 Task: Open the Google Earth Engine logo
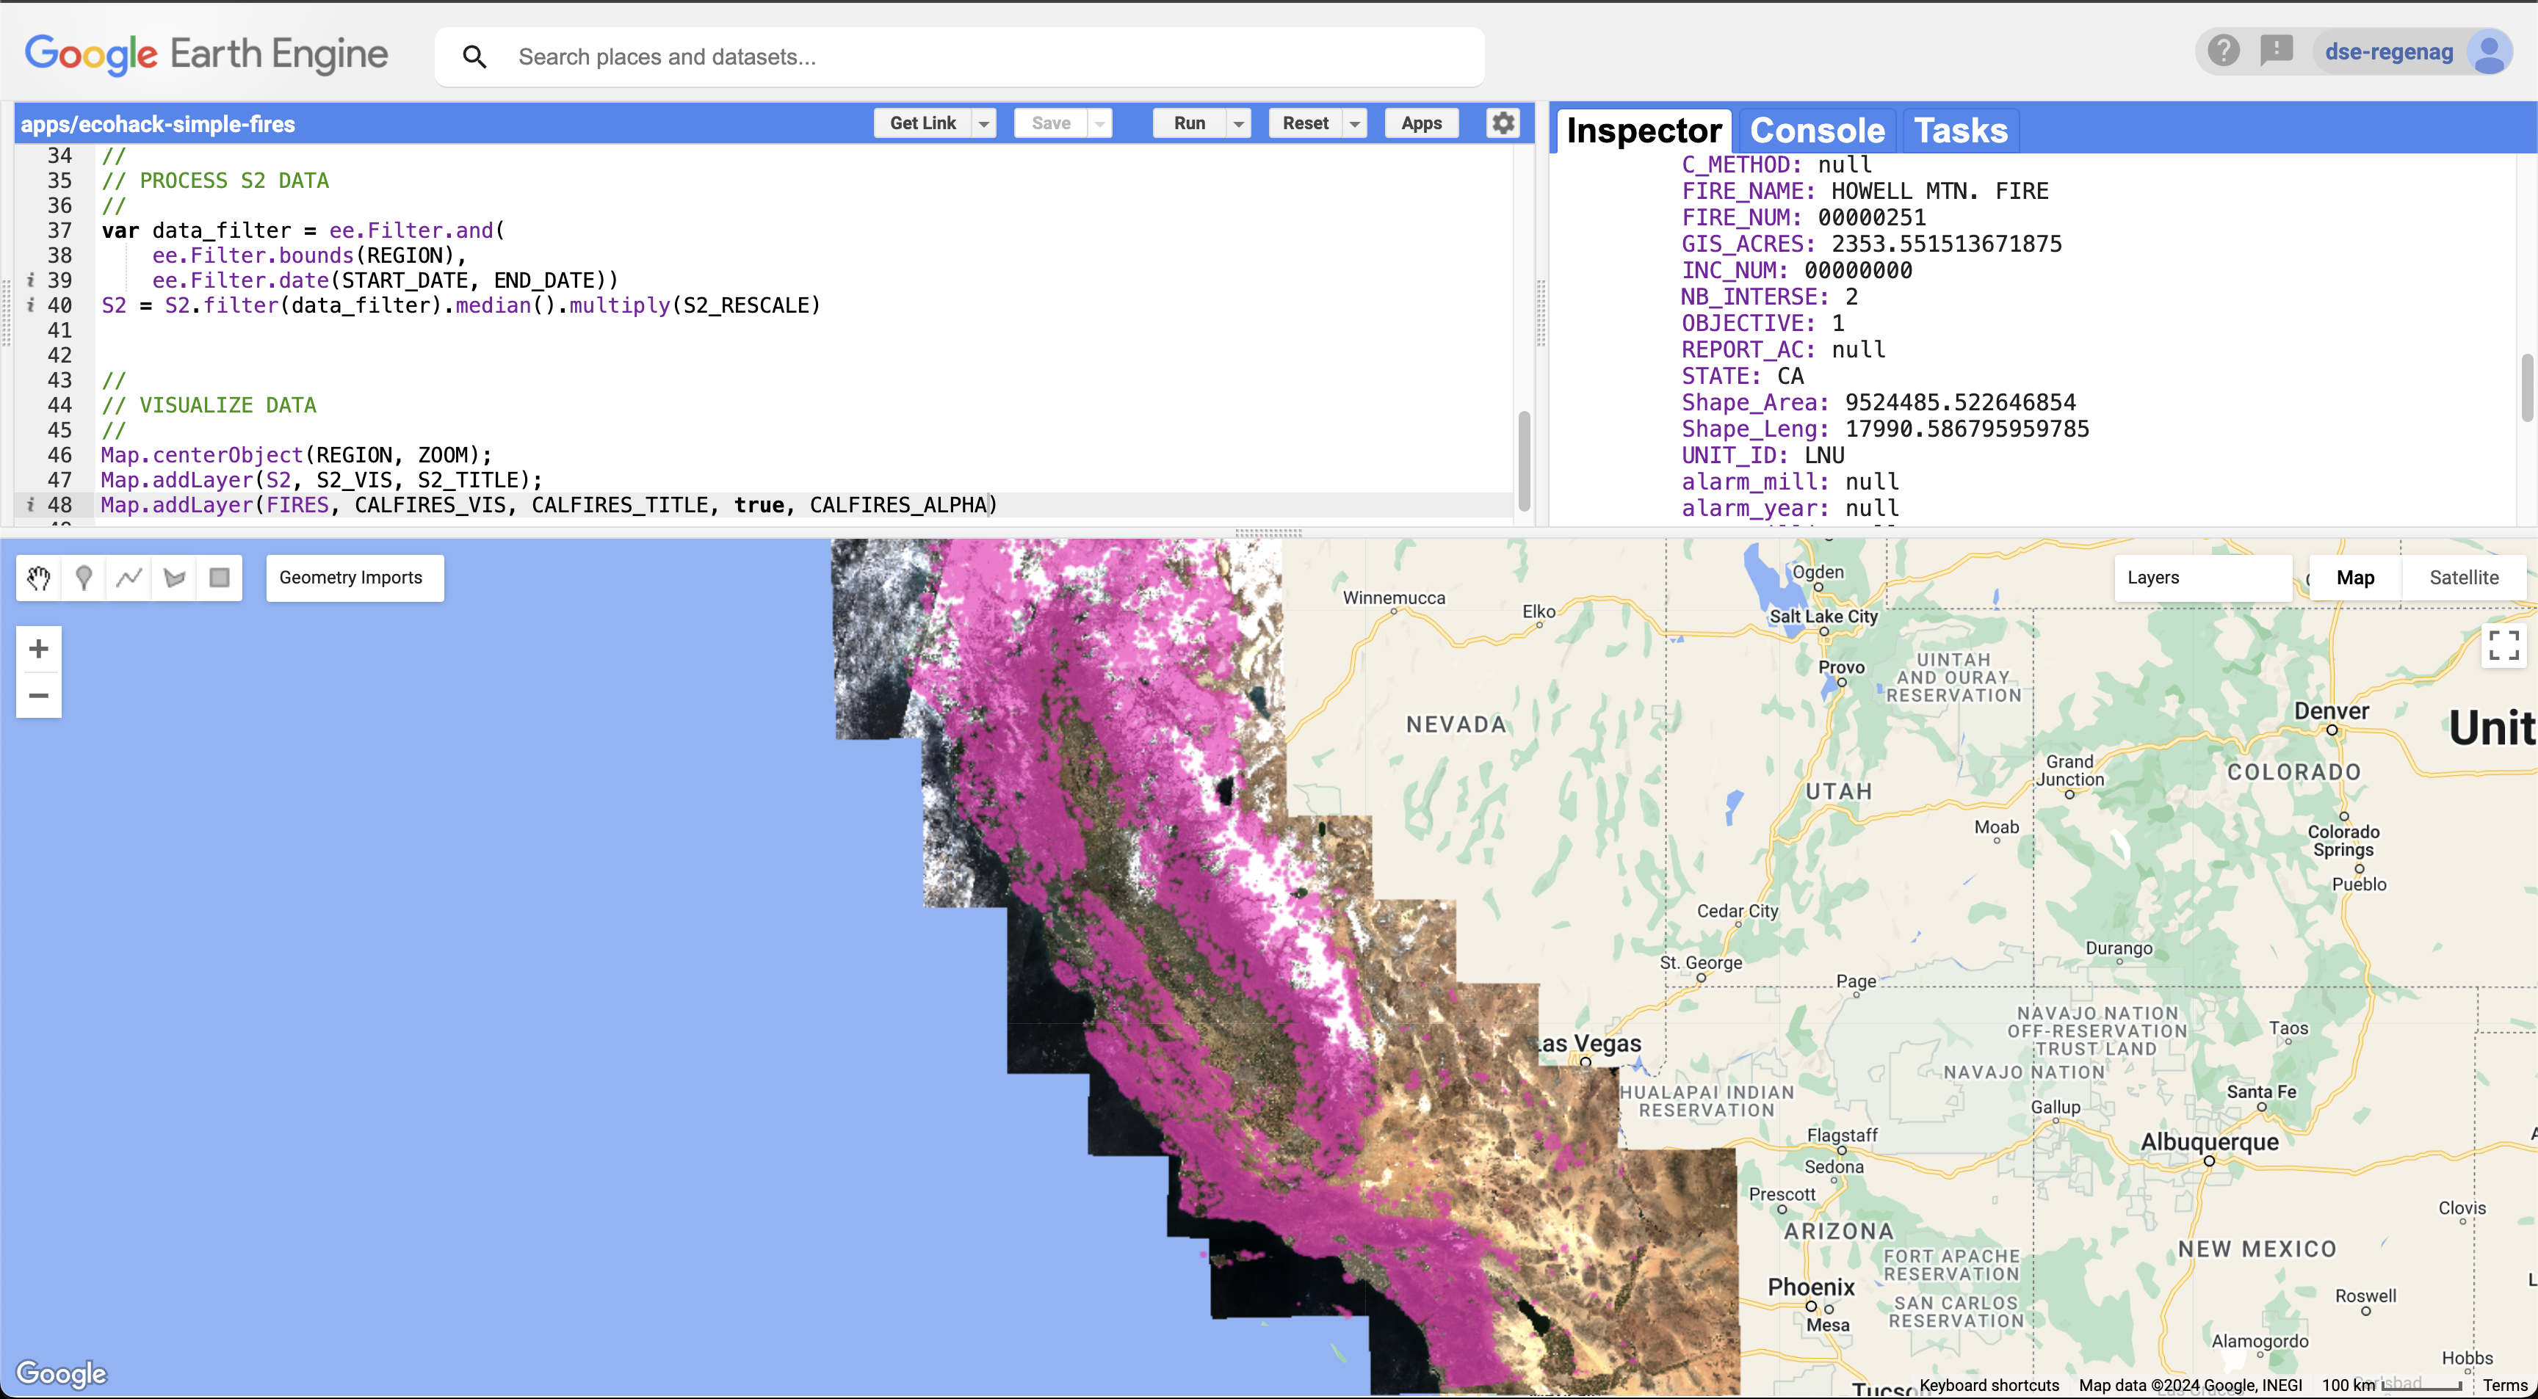click(207, 54)
